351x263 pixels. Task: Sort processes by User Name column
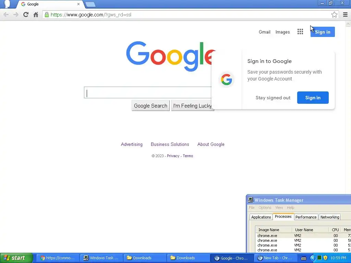point(310,230)
